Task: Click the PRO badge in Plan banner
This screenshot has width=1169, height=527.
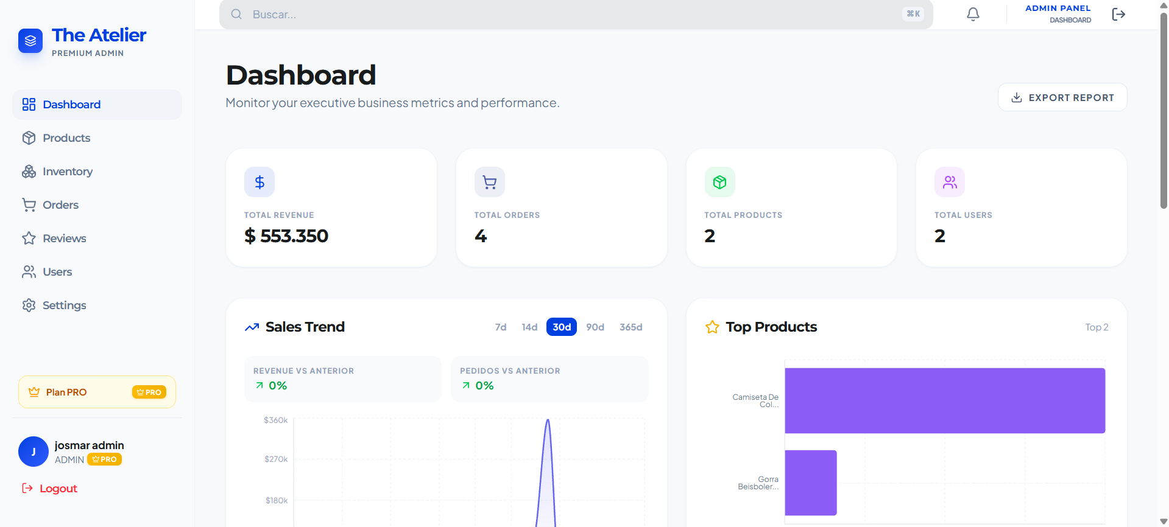Action: click(x=149, y=393)
